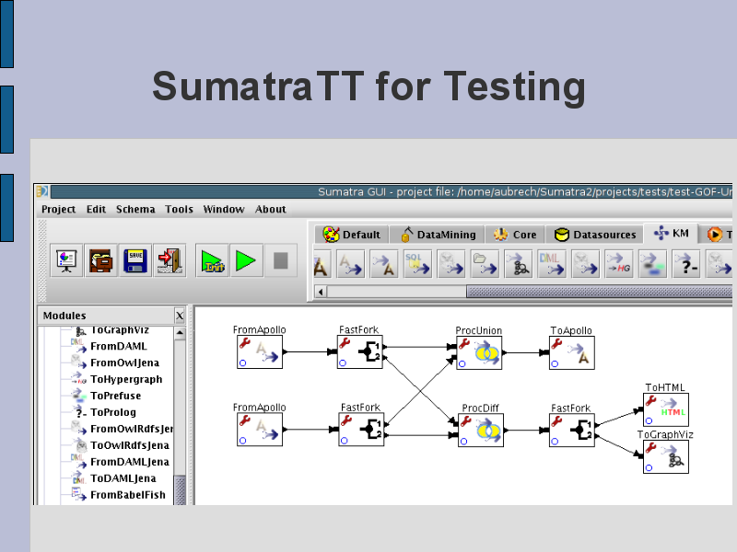Click the Modules list scroll up arrow
This screenshot has width=737, height=552.
coord(180,333)
